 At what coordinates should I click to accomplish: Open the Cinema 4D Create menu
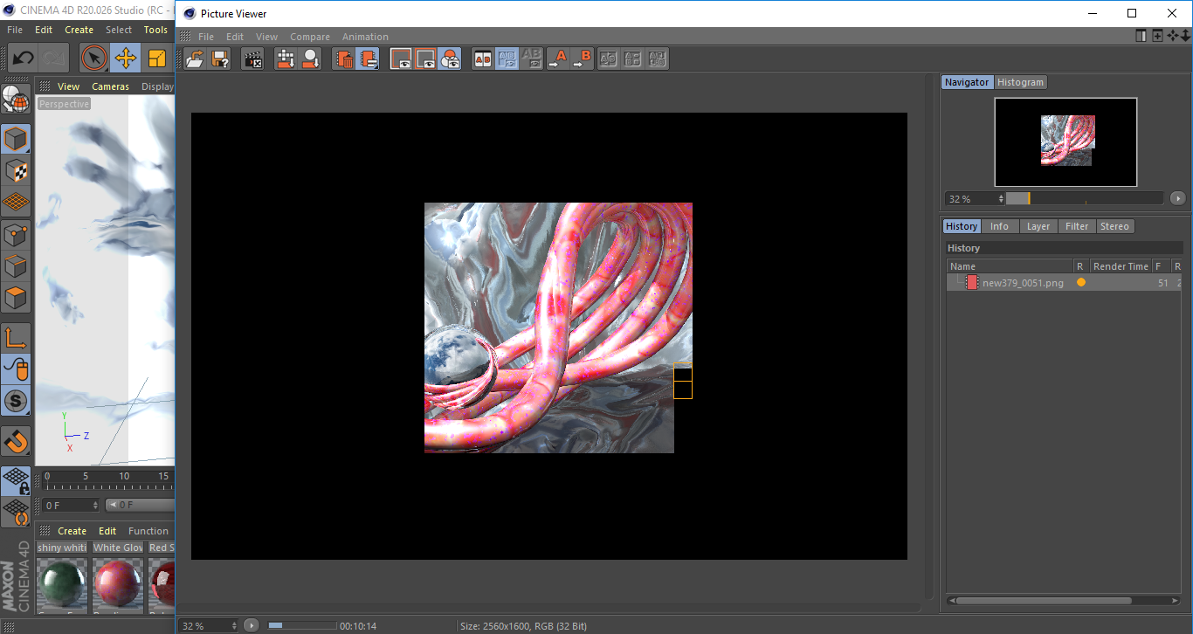[x=79, y=30]
